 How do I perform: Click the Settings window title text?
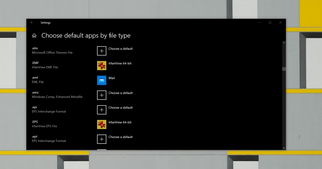pos(45,23)
